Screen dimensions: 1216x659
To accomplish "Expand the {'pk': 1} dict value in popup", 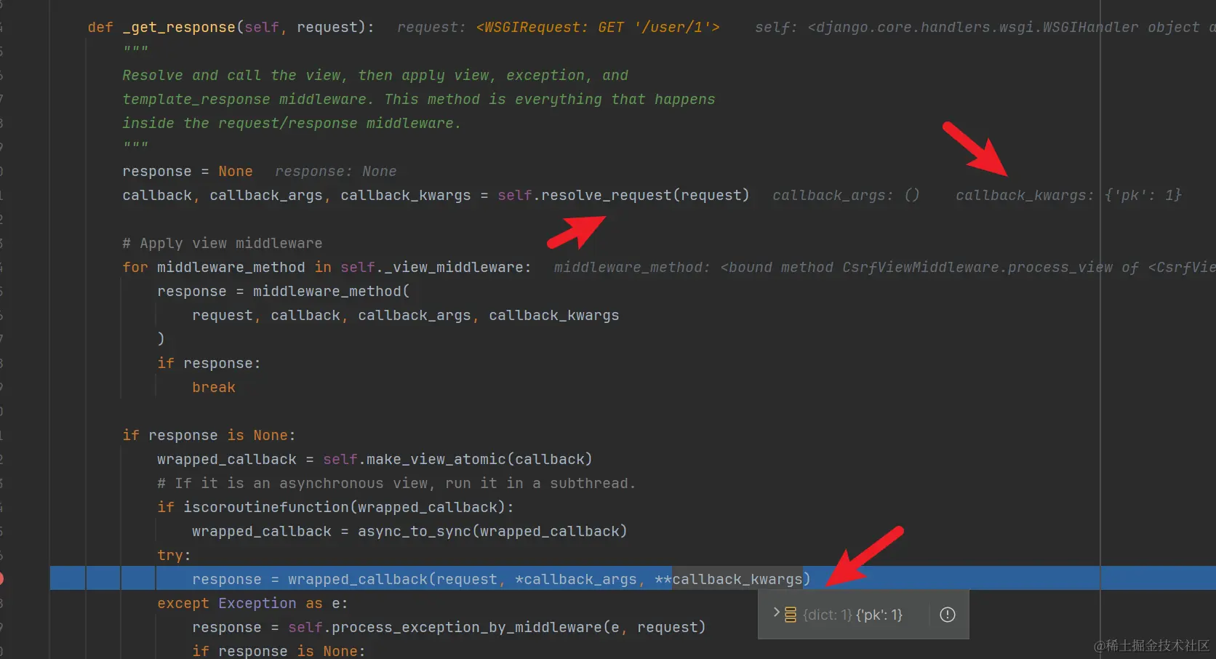I will click(776, 613).
